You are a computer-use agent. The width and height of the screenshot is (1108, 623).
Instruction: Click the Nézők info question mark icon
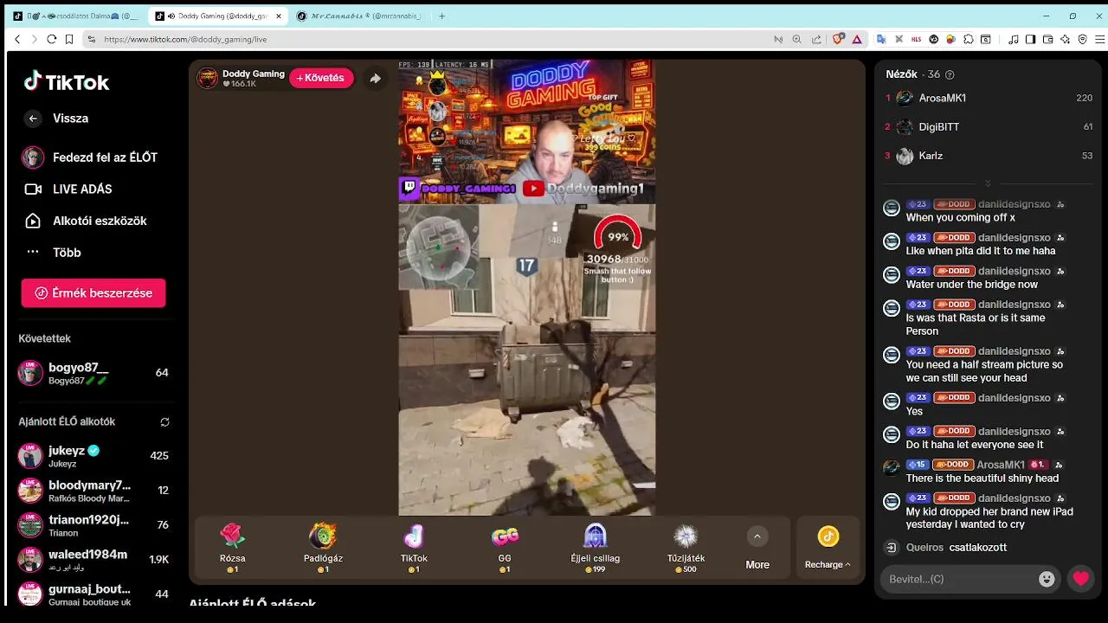click(x=950, y=75)
